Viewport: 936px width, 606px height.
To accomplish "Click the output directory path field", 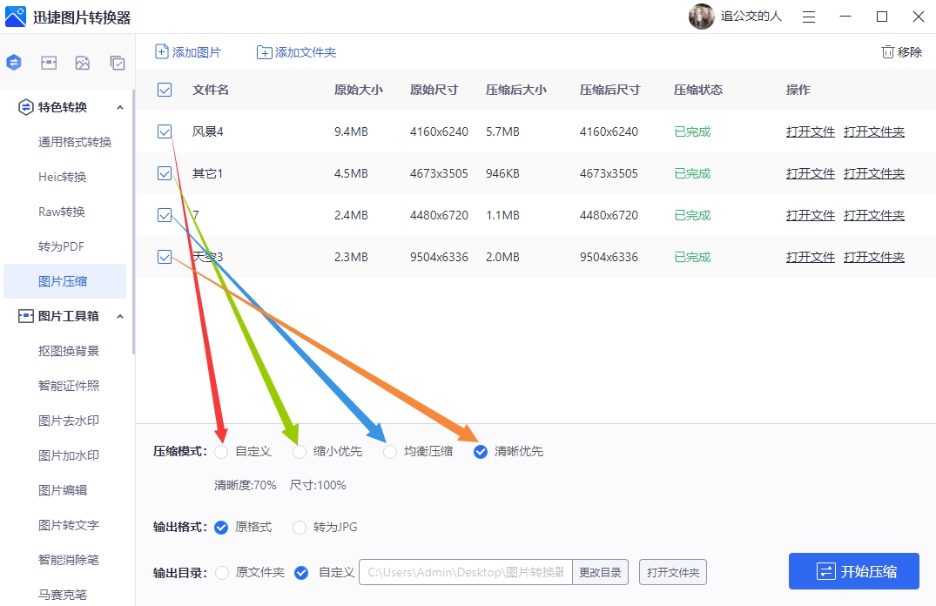I will point(466,572).
